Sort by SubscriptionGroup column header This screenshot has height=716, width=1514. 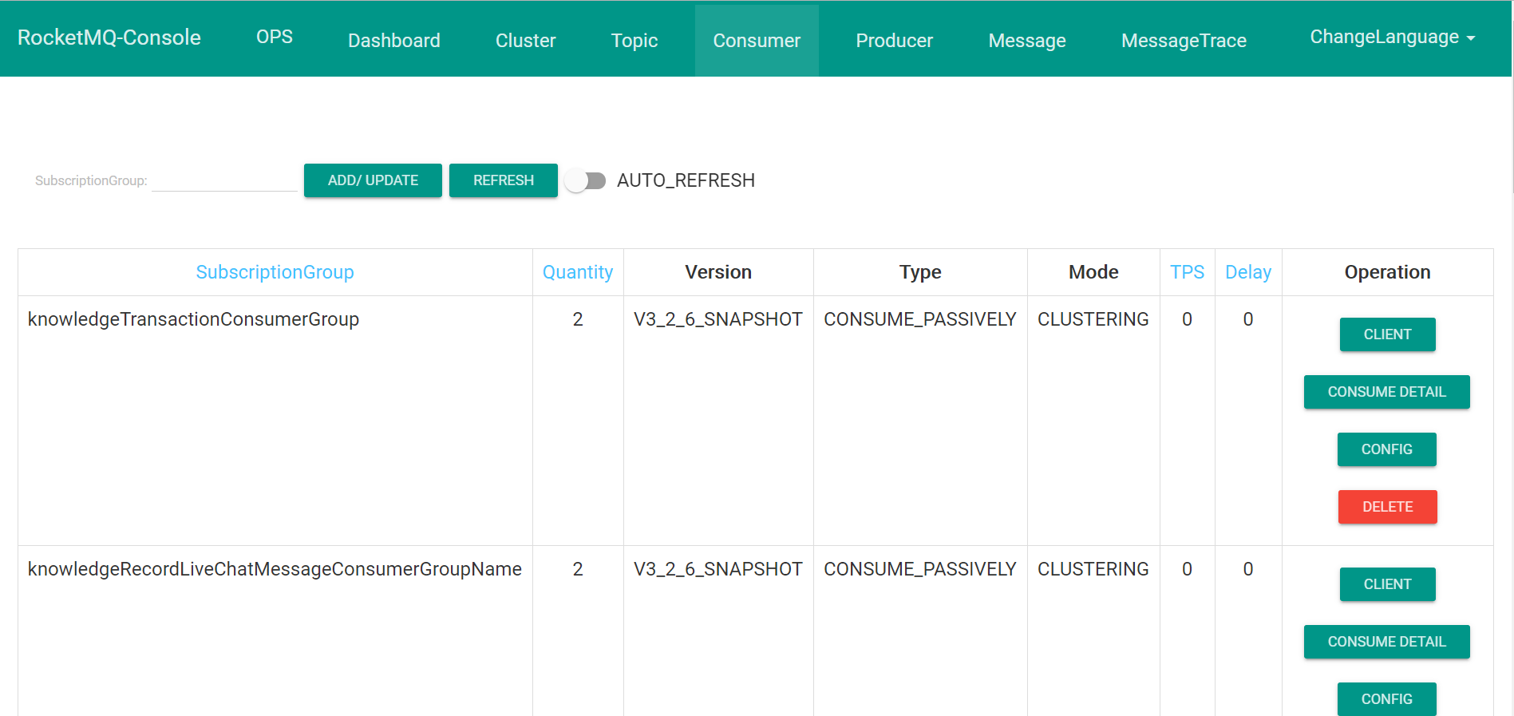275,272
